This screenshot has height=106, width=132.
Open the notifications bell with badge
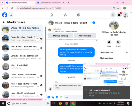(119, 15)
